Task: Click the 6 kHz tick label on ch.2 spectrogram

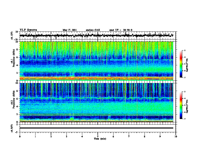Action: point(17,99)
